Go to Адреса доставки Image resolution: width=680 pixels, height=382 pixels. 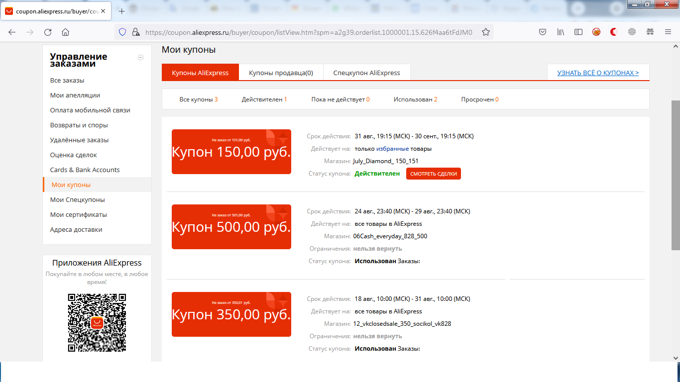click(x=76, y=230)
